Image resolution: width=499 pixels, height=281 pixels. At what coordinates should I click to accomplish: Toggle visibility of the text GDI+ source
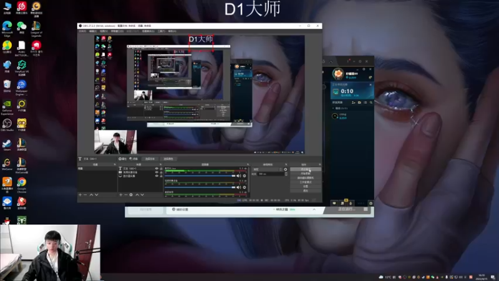coord(157,169)
